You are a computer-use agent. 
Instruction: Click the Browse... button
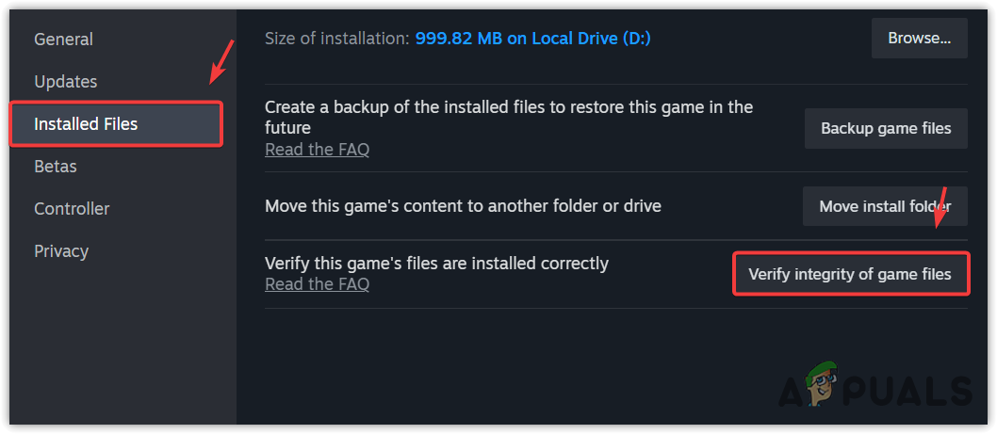[x=919, y=39]
